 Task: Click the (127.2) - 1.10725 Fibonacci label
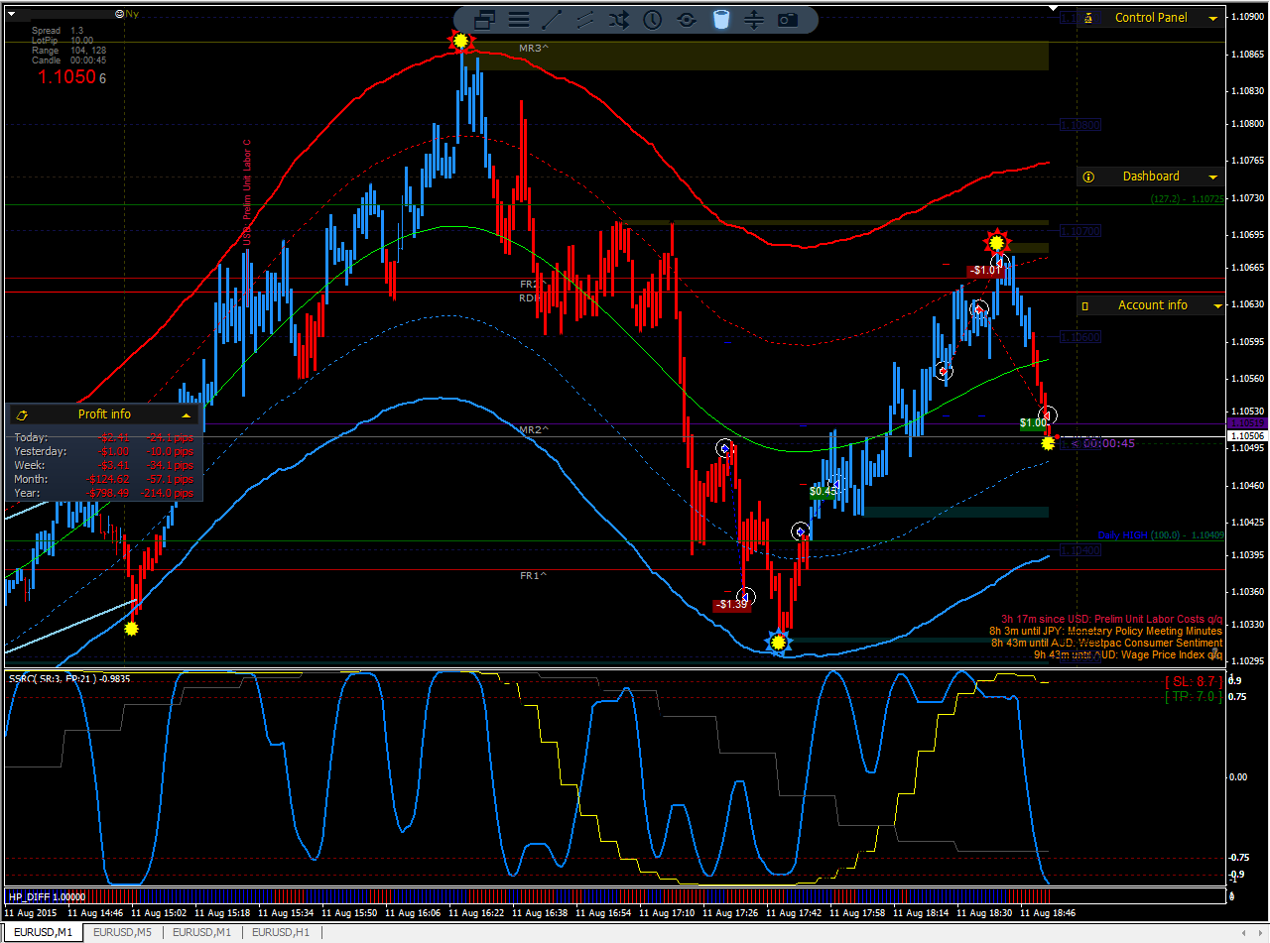[1188, 199]
